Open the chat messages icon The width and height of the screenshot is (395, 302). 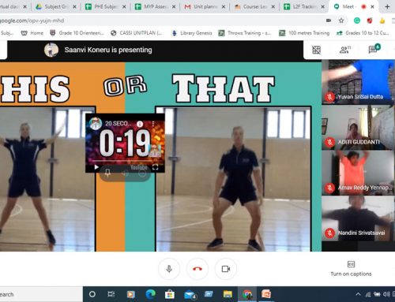(x=374, y=49)
